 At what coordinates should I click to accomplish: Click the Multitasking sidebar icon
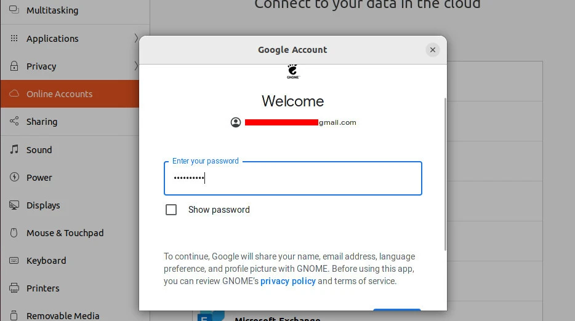coord(14,10)
